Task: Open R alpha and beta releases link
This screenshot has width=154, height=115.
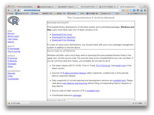Action: [75, 73]
